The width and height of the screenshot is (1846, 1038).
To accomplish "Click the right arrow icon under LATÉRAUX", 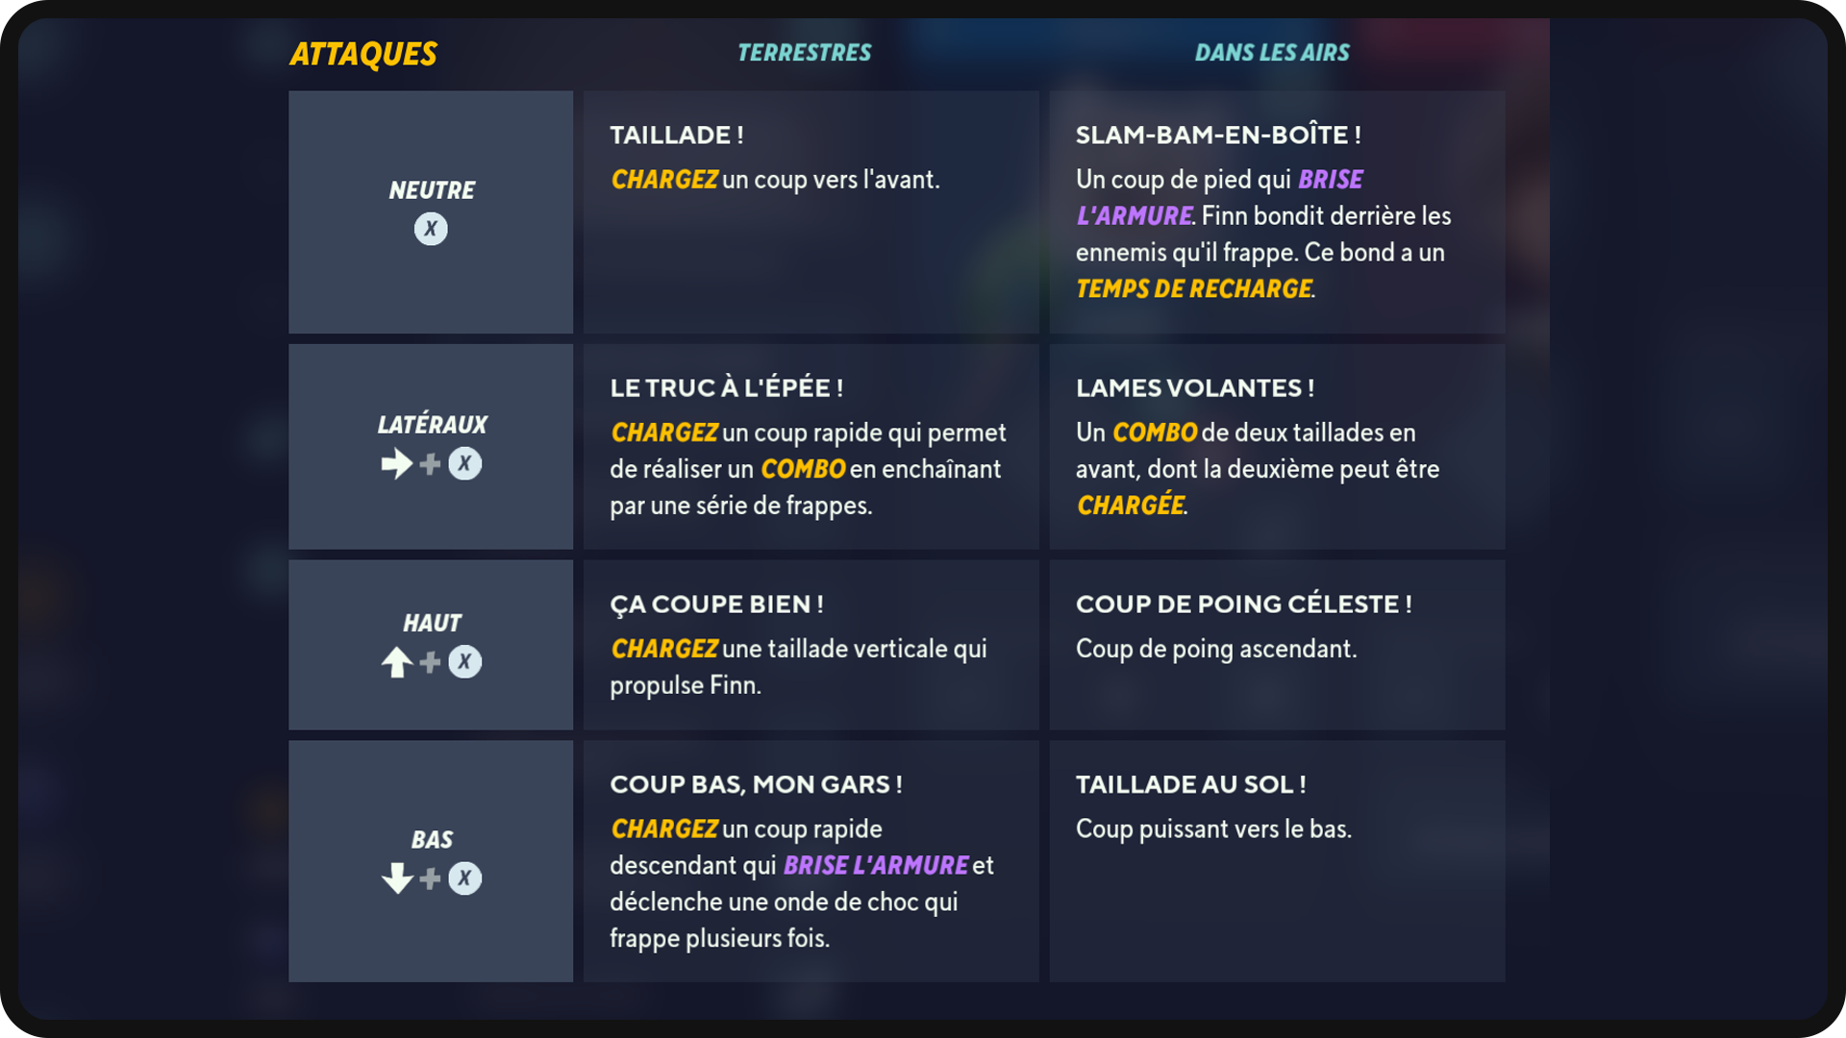I will 396,464.
